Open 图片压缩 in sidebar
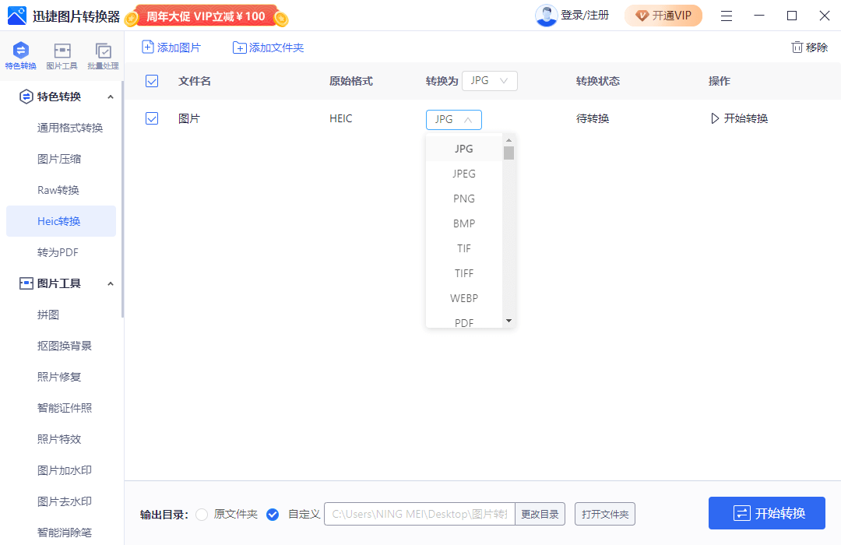 click(59, 159)
